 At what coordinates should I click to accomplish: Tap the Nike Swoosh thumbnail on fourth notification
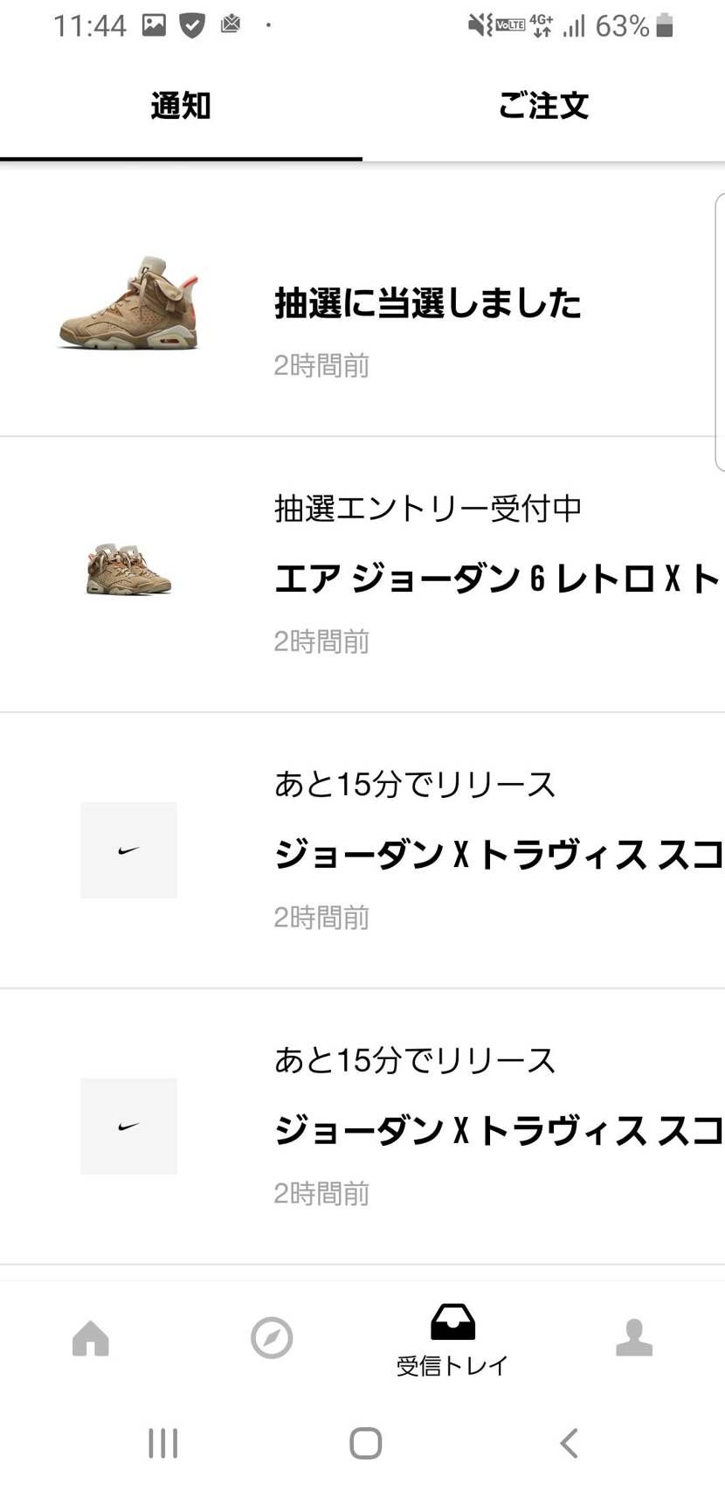(x=128, y=1126)
